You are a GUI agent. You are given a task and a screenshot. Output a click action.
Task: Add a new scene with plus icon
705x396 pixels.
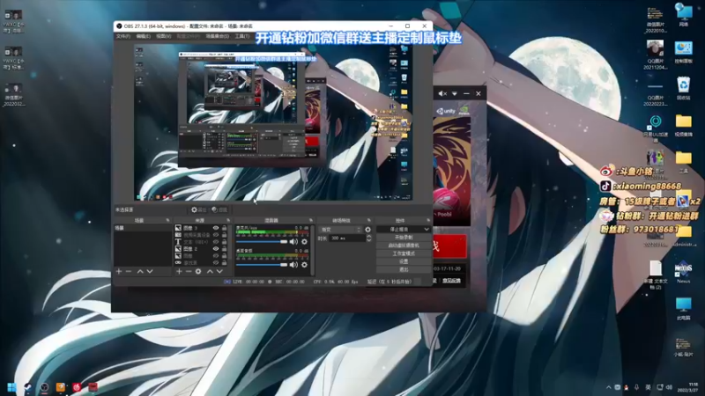coord(119,272)
